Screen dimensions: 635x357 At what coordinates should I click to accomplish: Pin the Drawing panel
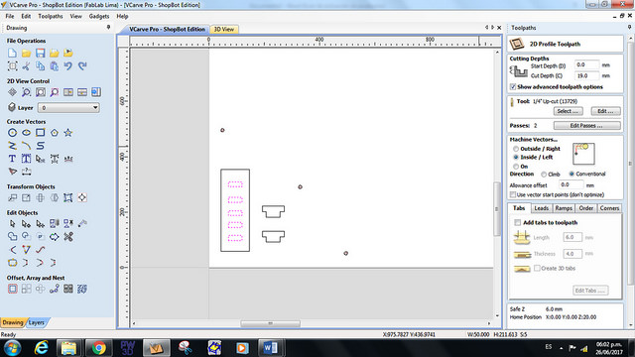click(x=108, y=27)
